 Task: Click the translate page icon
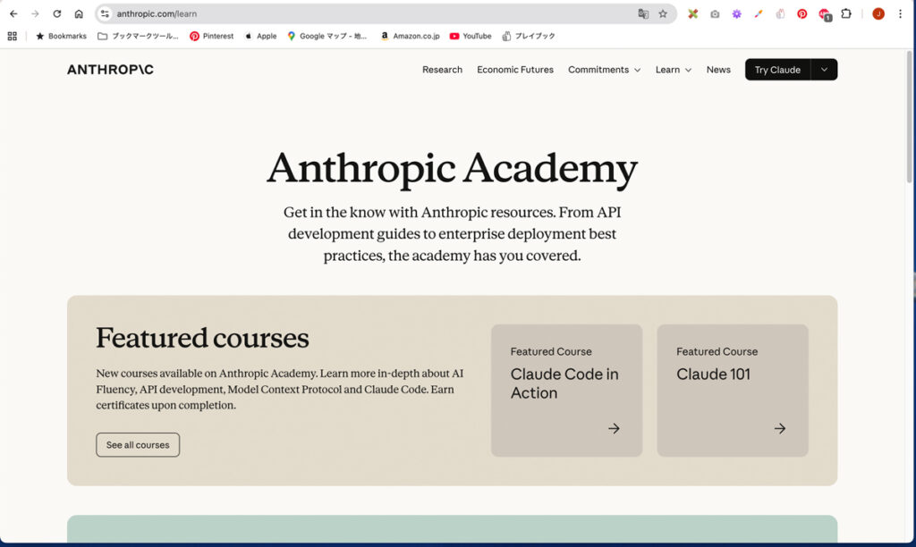pos(643,14)
